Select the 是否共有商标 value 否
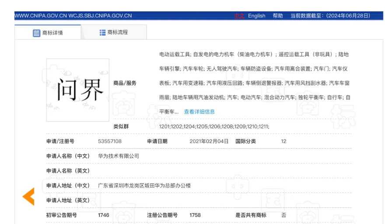Image resolution: width=385 pixels, height=224 pixels. pyautogui.click(x=283, y=215)
